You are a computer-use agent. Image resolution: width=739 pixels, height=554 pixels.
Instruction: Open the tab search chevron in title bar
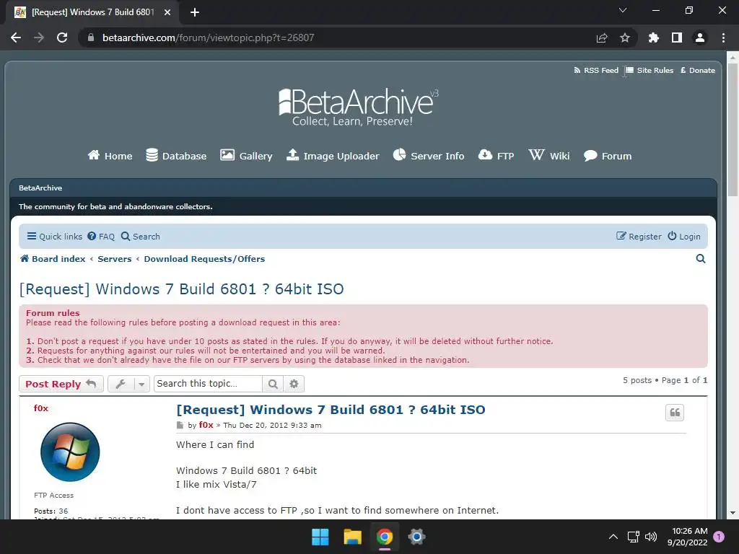coord(623,10)
